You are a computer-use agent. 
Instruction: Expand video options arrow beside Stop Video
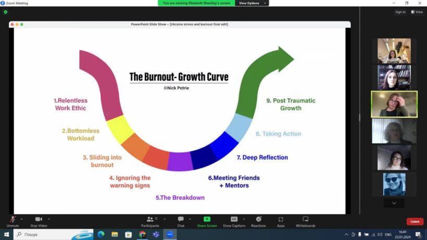pos(49,219)
